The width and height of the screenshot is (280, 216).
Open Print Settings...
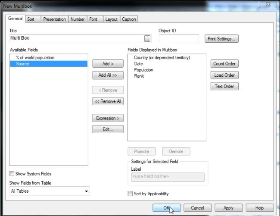pos(221,39)
